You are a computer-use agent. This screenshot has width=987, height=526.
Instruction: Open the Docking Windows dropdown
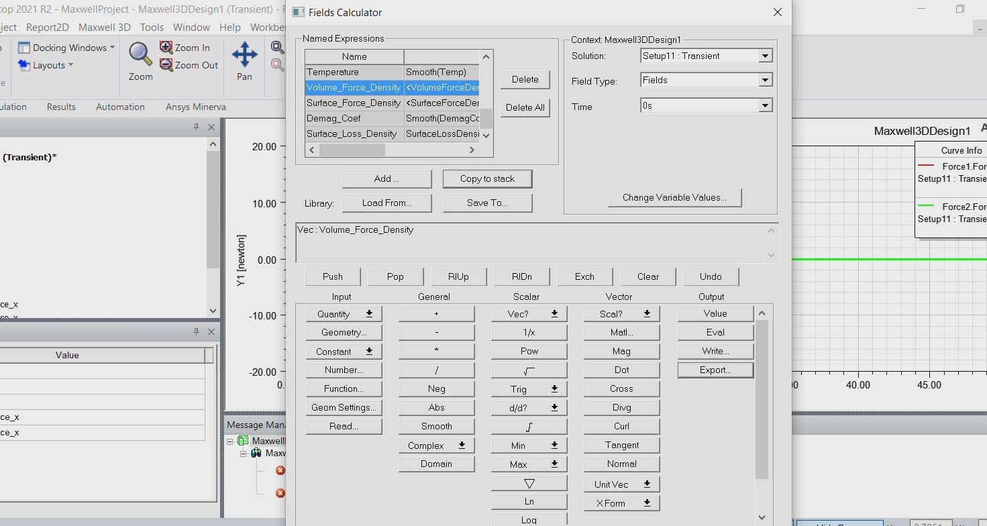(x=66, y=48)
